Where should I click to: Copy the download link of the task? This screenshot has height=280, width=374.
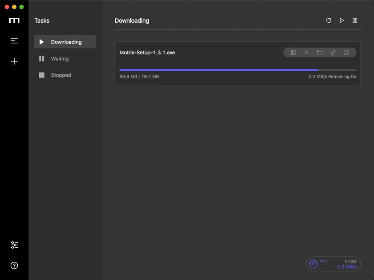point(333,52)
